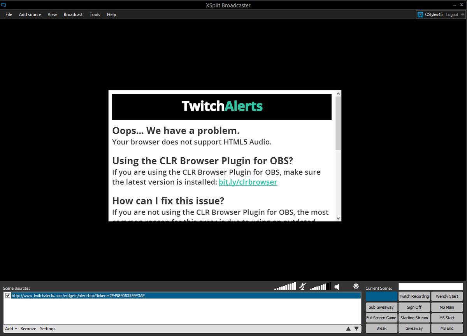Switch to Break scene
Screen dimensions: 467x336
coord(381,328)
